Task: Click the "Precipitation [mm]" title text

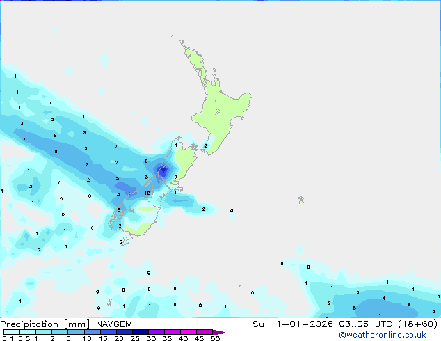Action: click(x=45, y=324)
